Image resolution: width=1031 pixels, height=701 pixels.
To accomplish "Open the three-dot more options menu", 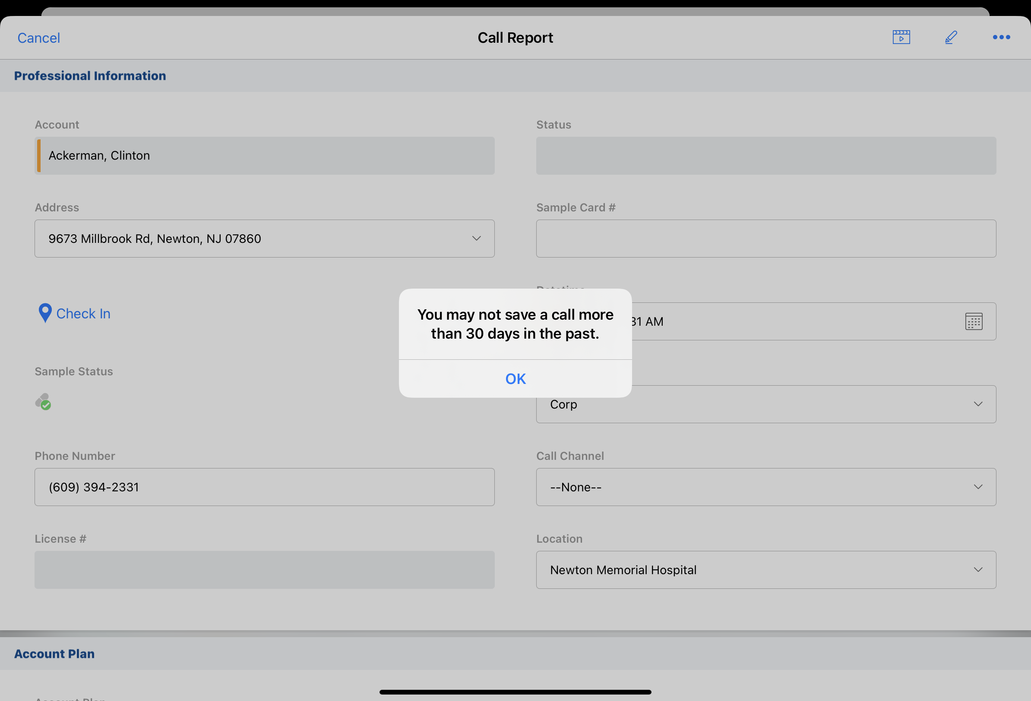I will click(1001, 37).
